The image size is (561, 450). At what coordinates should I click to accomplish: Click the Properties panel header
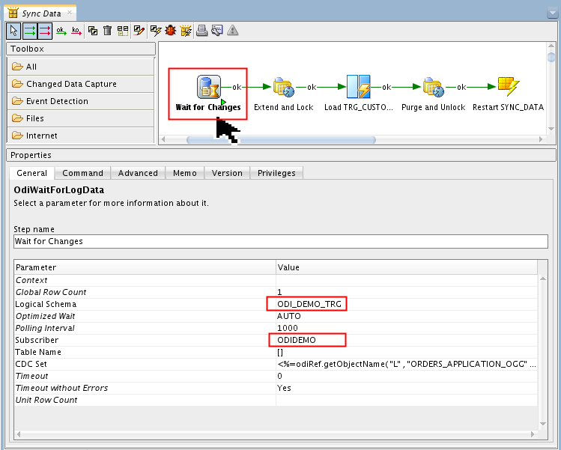[x=281, y=155]
